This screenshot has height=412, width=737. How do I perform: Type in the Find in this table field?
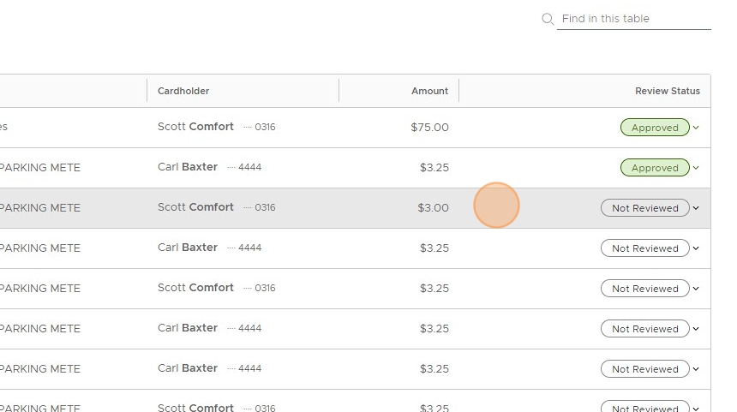coord(634,19)
